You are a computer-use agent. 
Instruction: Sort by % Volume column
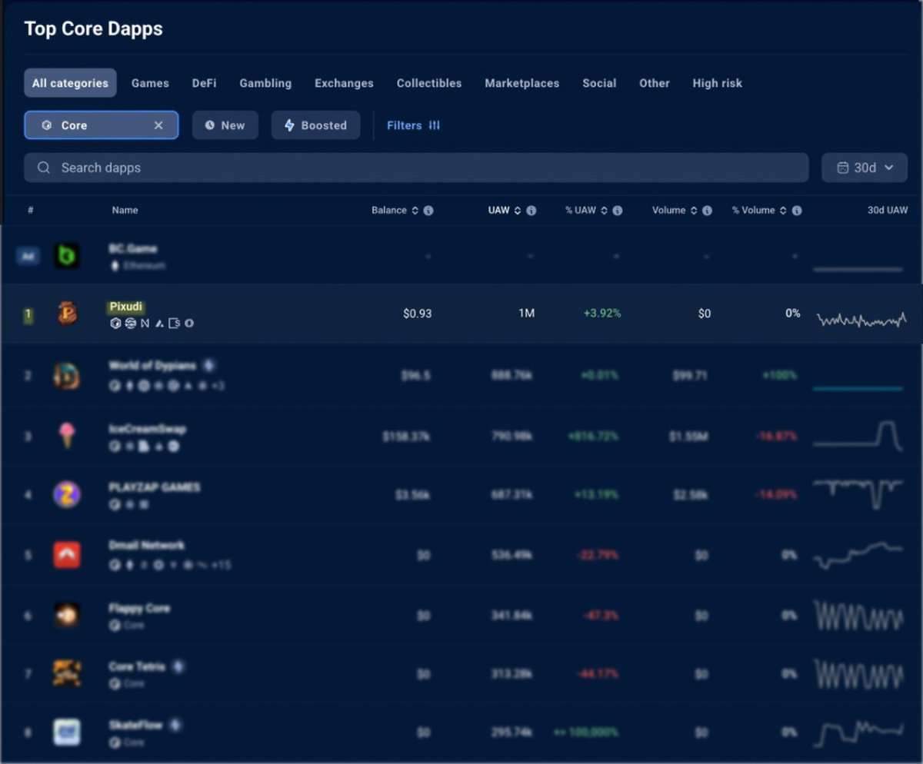759,210
